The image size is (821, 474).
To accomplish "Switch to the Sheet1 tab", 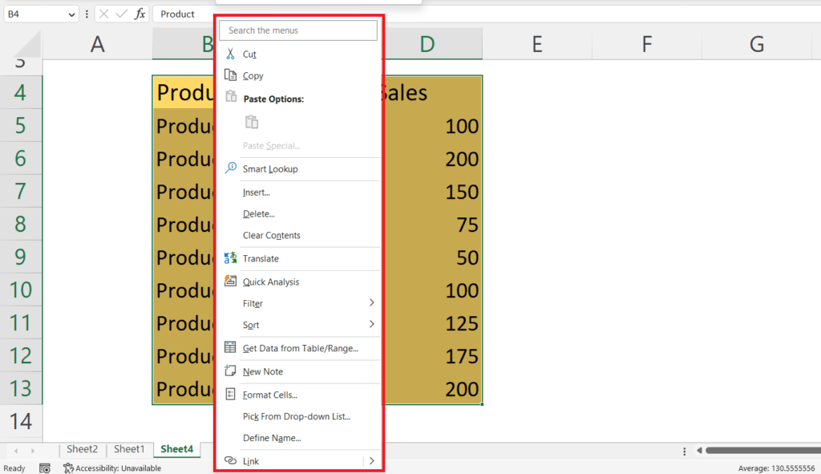I will coord(129,449).
